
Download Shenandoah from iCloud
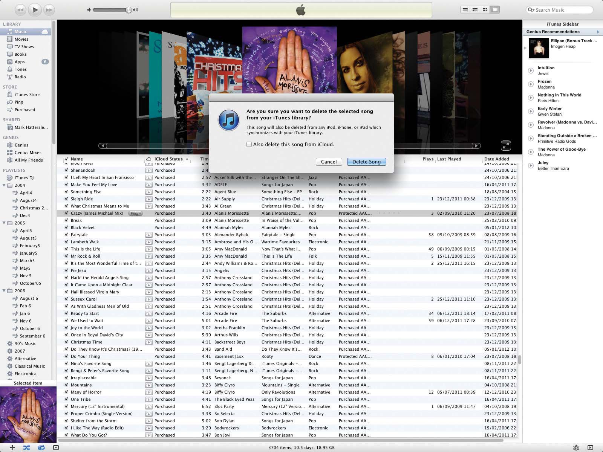[x=148, y=170]
